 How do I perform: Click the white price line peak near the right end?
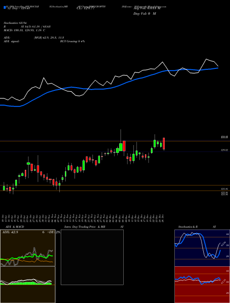click(x=206, y=59)
